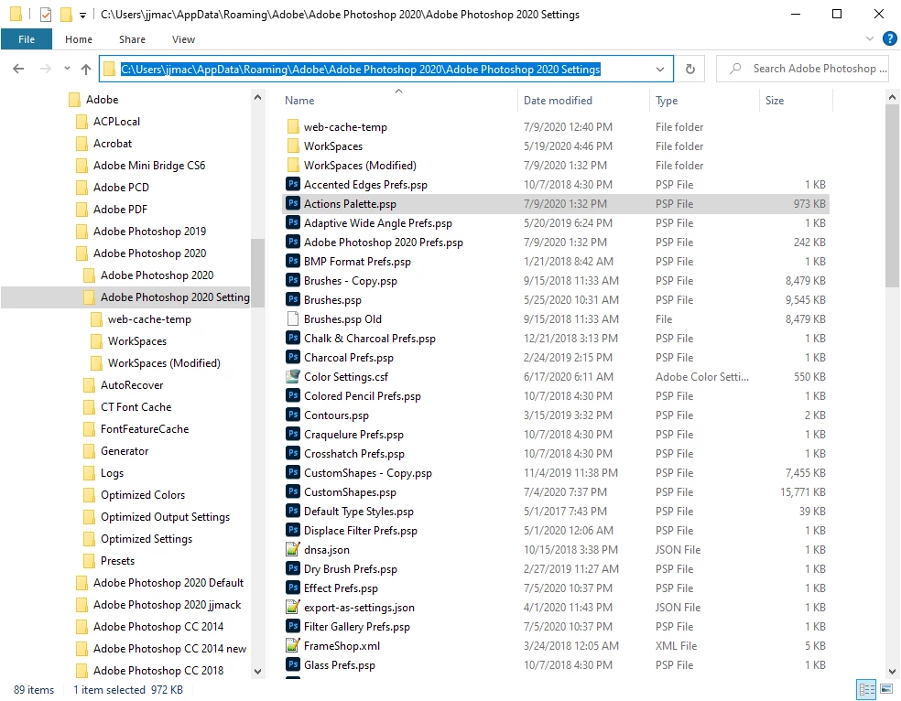Viewport: 901px width, 701px height.
Task: Click the search magnifier icon
Action: pyautogui.click(x=735, y=69)
